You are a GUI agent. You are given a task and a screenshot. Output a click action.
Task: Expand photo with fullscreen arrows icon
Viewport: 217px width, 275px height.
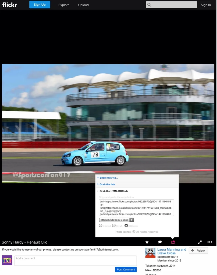coord(200,242)
